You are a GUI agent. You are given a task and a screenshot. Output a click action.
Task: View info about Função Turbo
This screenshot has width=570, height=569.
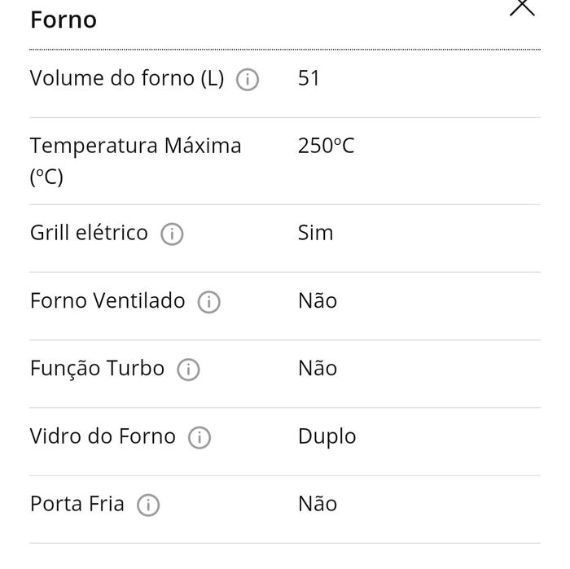[x=188, y=370]
